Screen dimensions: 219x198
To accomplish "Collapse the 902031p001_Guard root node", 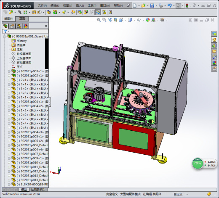I will (x=5, y=37).
